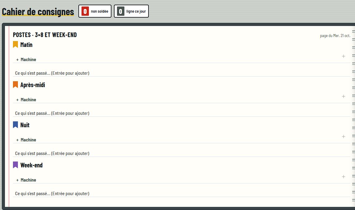The height and width of the screenshot is (210, 355).
Task: Focus the Week-end 'Ce qui s'est passé' field
Action: (182, 193)
